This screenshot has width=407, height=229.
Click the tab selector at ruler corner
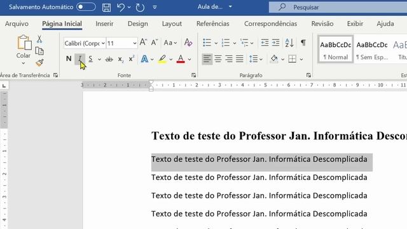click(x=4, y=86)
